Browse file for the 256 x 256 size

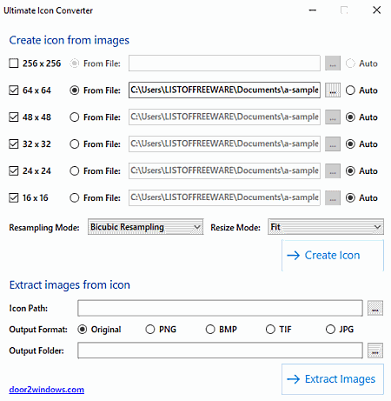pyautogui.click(x=333, y=63)
